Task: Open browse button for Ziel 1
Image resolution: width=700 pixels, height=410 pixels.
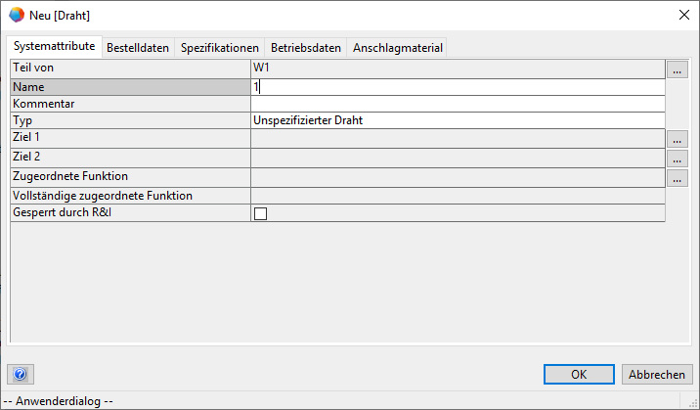Action: tap(678, 140)
